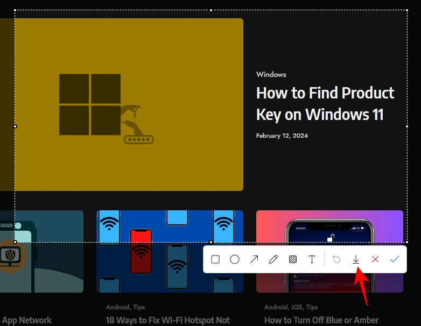Open '18 Ways to Fix Wi-Fi Hotspot' article
The width and height of the screenshot is (421, 326).
pos(168,320)
